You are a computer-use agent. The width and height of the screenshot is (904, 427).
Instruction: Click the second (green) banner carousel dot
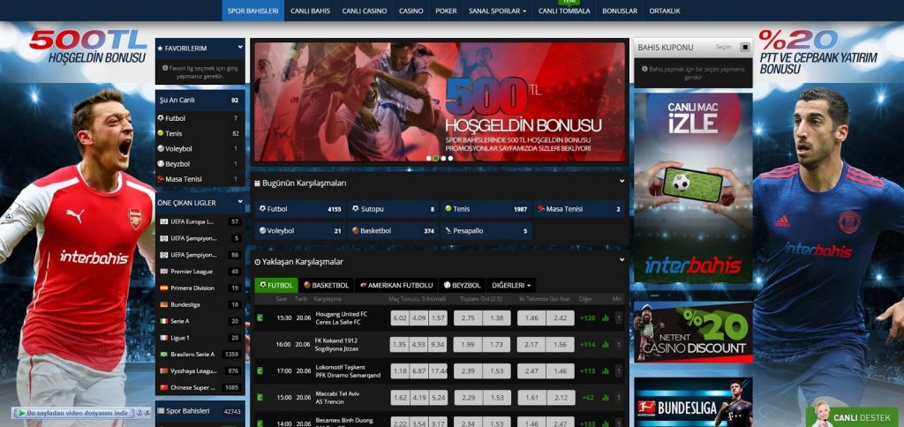click(x=436, y=158)
